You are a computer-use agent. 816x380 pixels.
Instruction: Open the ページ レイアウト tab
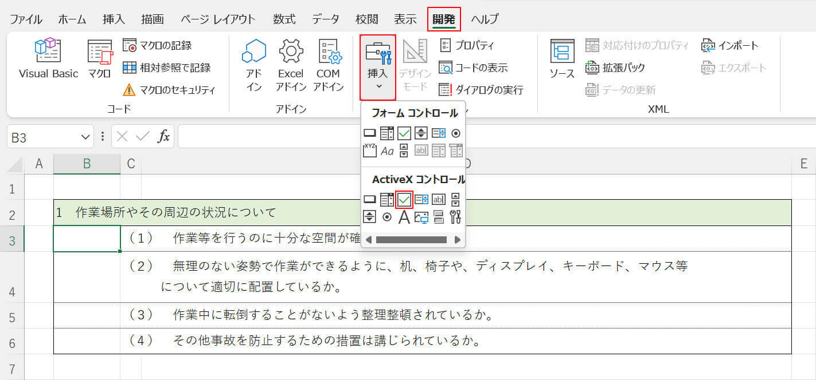click(218, 19)
